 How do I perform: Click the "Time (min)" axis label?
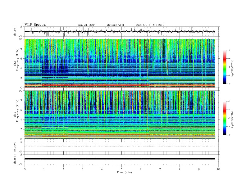pyautogui.click(x=124, y=172)
